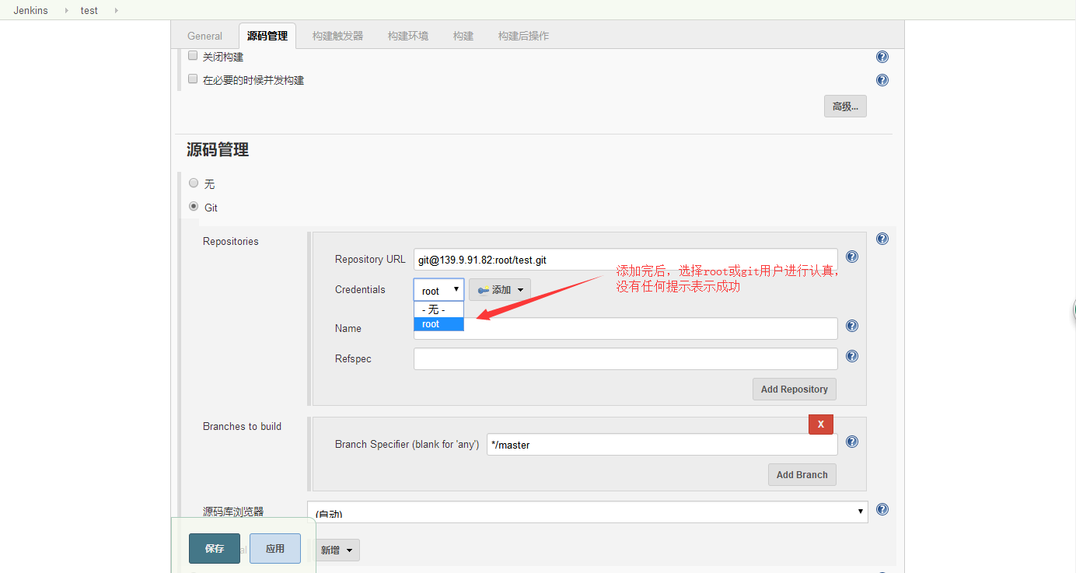Show help for Branch Specifier
This screenshot has width=1076, height=573.
pos(851,442)
